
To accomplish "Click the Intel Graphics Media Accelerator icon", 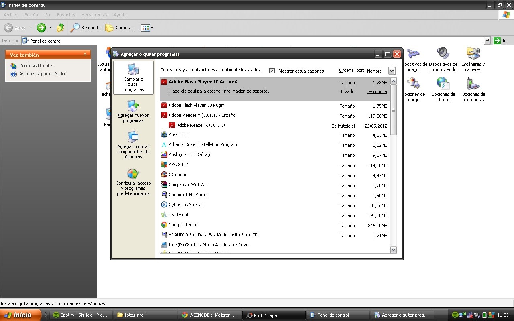I will pyautogui.click(x=164, y=245).
